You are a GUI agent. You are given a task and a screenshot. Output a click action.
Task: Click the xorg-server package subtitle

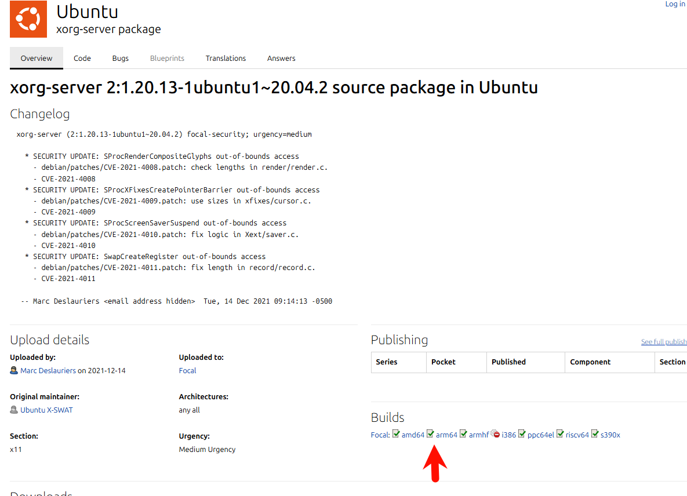pyautogui.click(x=108, y=30)
